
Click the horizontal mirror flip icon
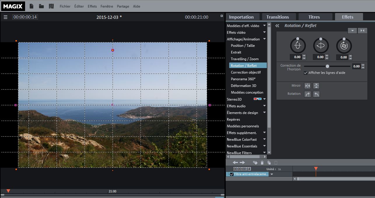pos(307,86)
